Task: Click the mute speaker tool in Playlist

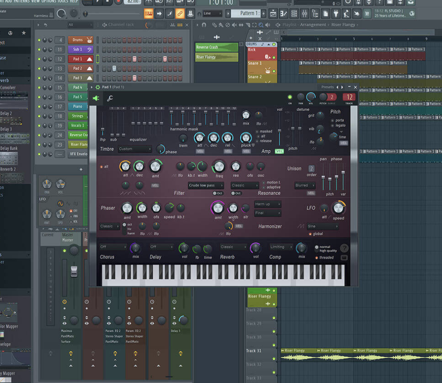Action: pos(234,25)
